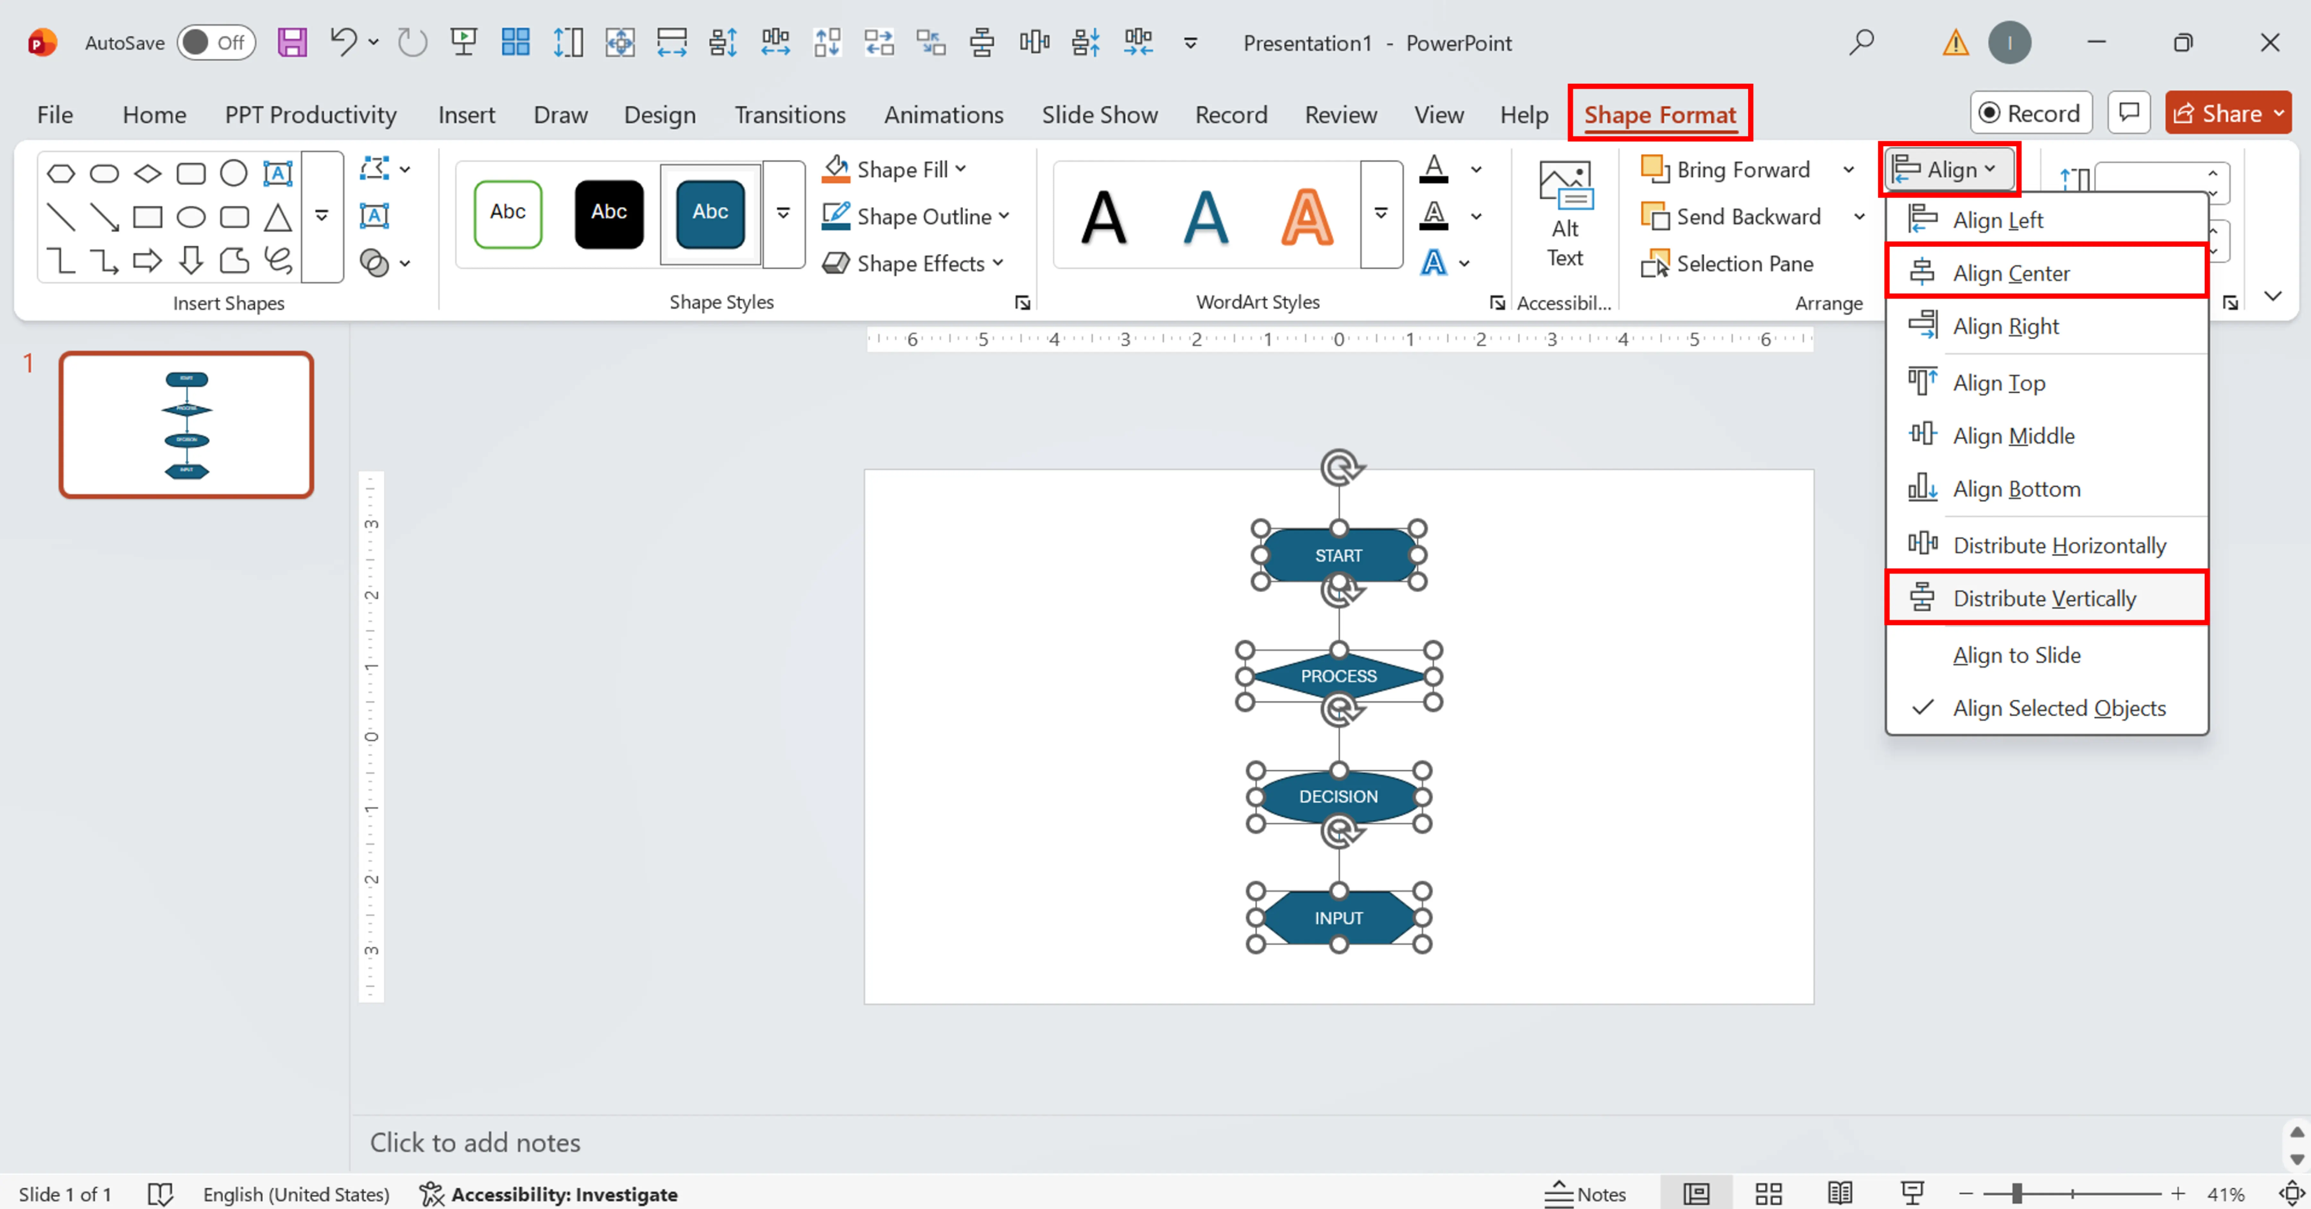This screenshot has width=2311, height=1209.
Task: Click the Share button
Action: tap(2229, 113)
